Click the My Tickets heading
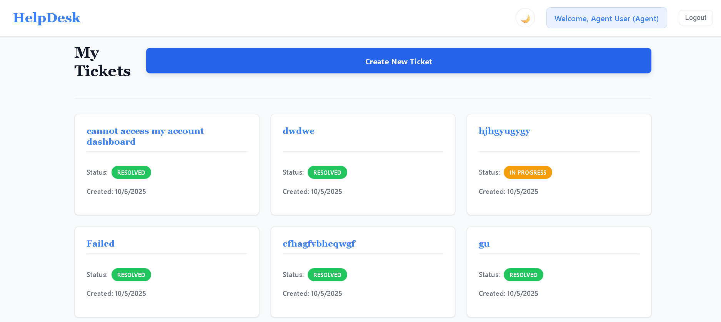 tap(102, 62)
